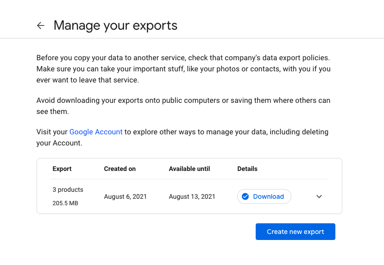Go back using the left arrow icon
Image resolution: width=384 pixels, height=265 pixels.
41,25
